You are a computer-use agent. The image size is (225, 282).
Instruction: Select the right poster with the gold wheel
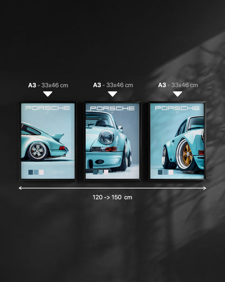tap(177, 141)
